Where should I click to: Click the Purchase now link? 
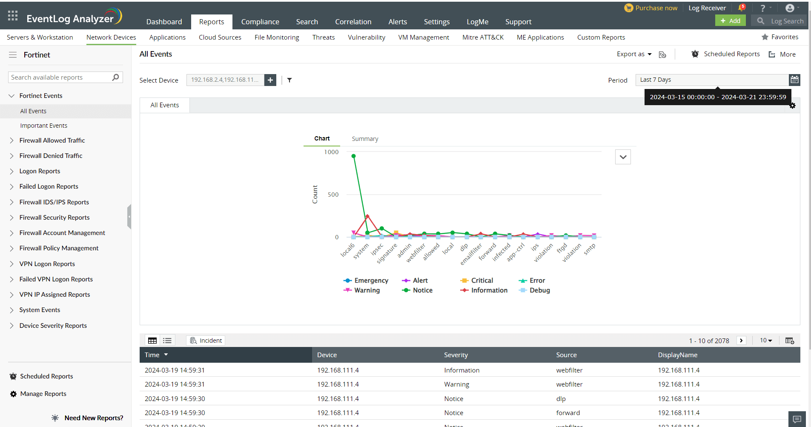pyautogui.click(x=651, y=8)
